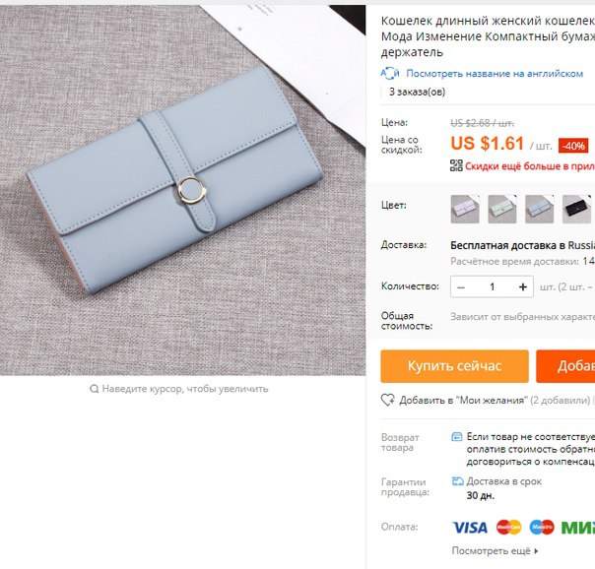Decrease quantity with the minus button
Viewport: 595px width, 569px height.
pos(461,287)
